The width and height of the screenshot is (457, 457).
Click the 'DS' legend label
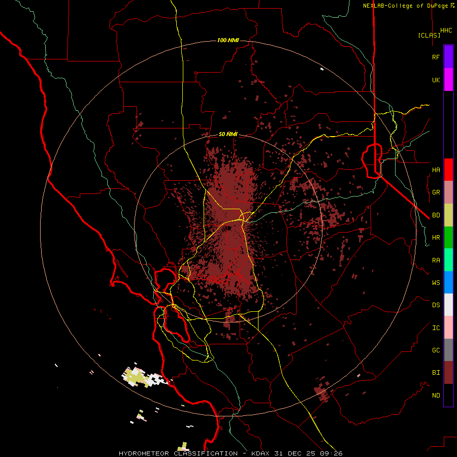click(x=436, y=305)
